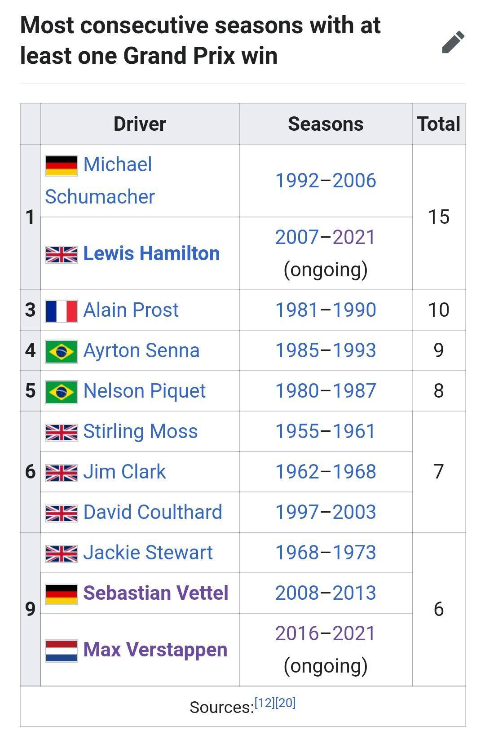Click the German flag beside Sebastian Vettel
Viewport: 485px width, 744px height.
tap(61, 593)
